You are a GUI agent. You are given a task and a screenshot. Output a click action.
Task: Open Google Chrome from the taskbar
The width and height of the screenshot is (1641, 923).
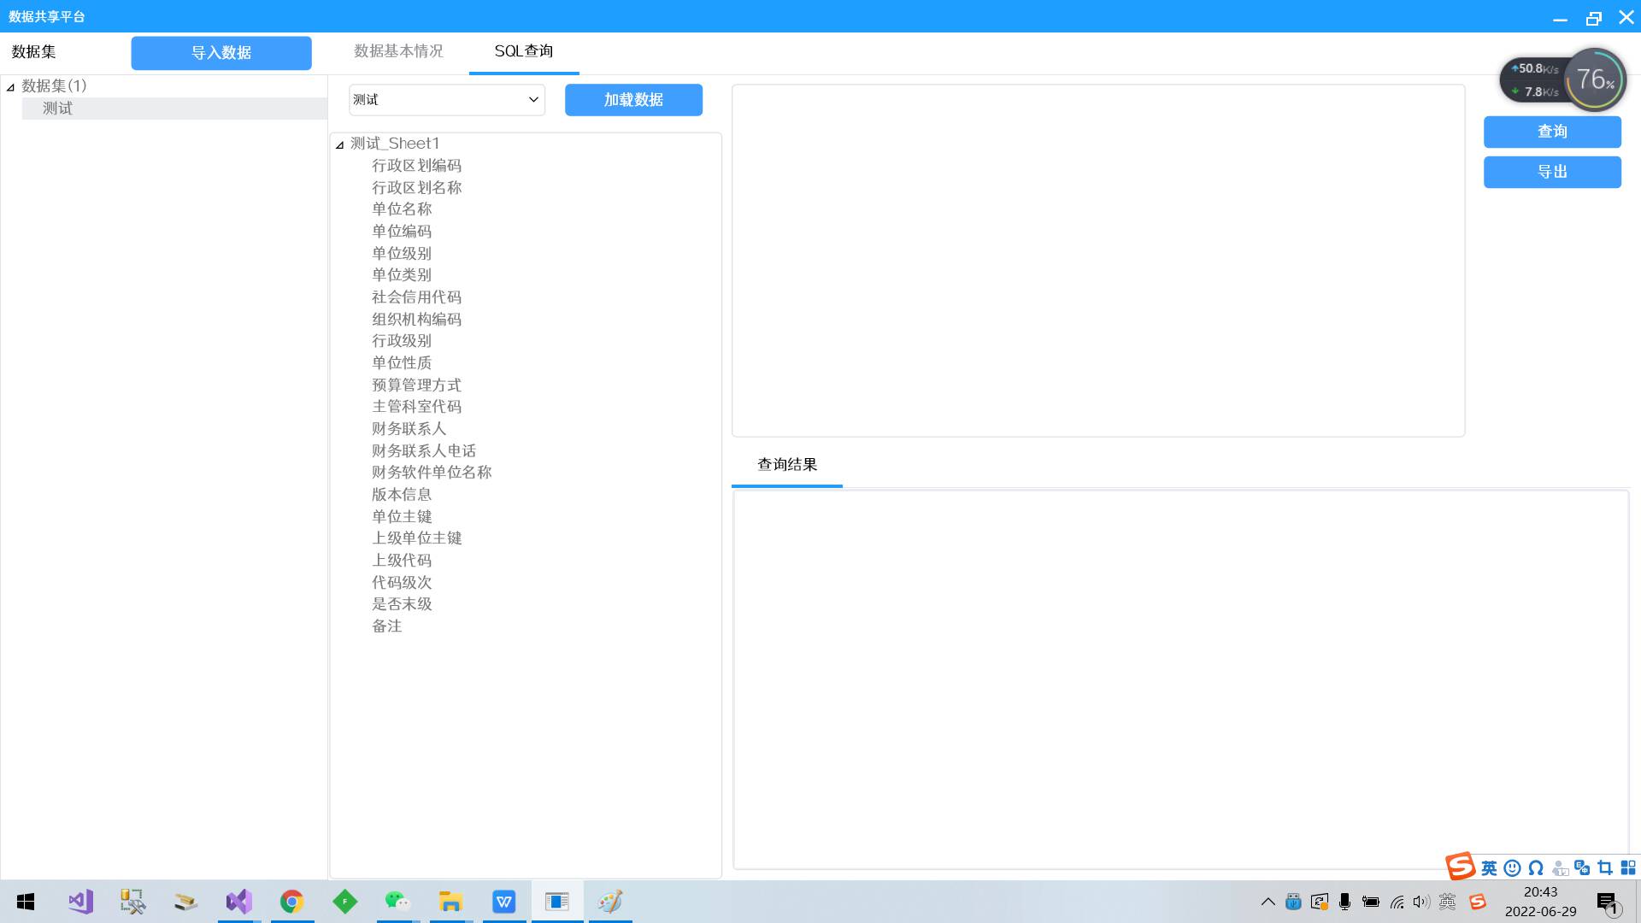click(x=291, y=902)
